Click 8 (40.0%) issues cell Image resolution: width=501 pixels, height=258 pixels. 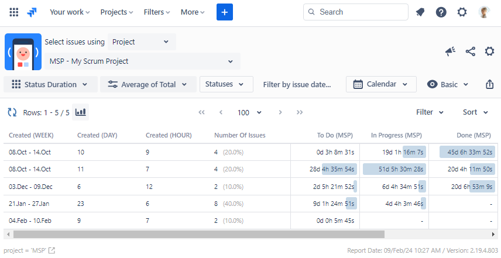coord(229,204)
